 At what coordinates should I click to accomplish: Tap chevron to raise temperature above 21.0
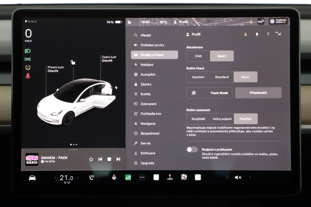[x=78, y=177]
